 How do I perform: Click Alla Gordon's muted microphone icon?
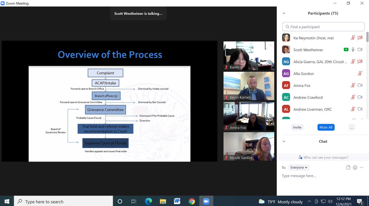tap(360, 74)
